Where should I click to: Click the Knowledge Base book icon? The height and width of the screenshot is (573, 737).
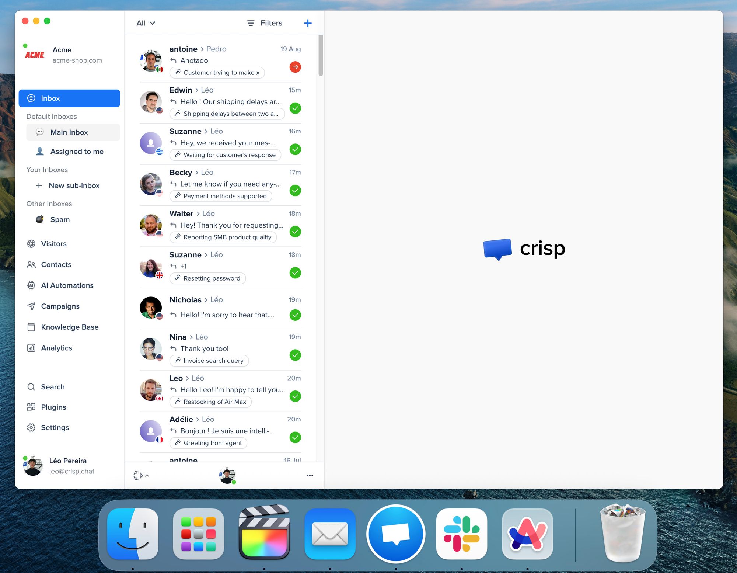click(x=31, y=327)
